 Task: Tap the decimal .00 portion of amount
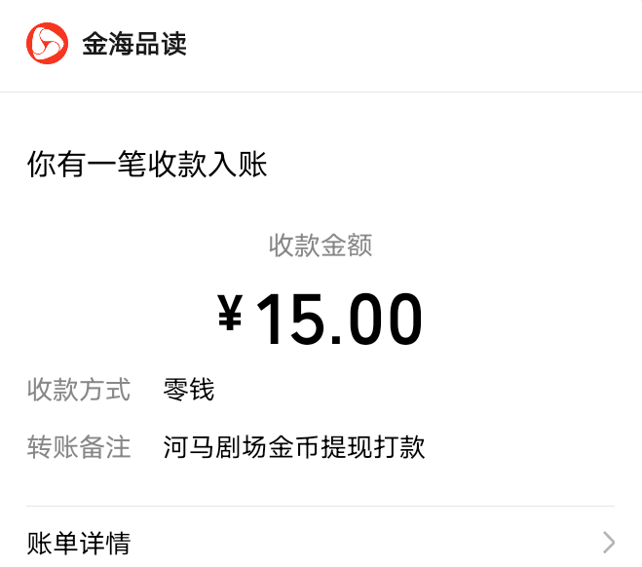pos(376,319)
